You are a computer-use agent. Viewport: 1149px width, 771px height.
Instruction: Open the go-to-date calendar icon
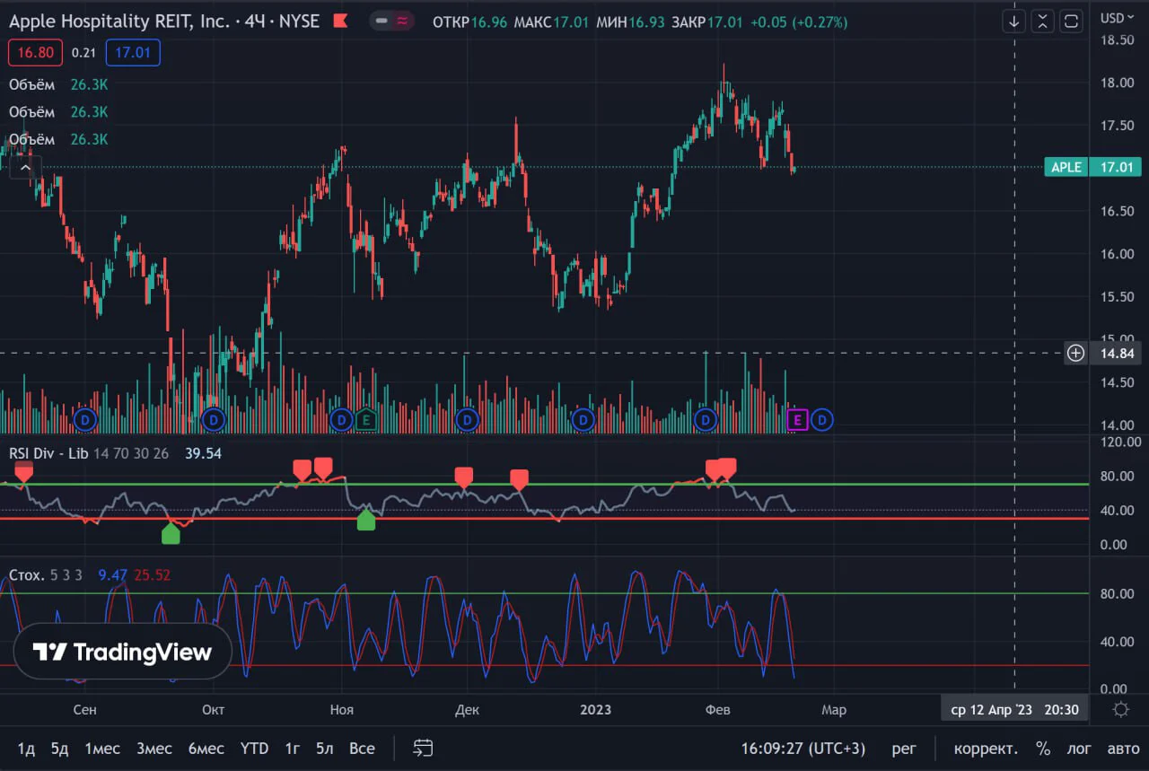coord(423,748)
